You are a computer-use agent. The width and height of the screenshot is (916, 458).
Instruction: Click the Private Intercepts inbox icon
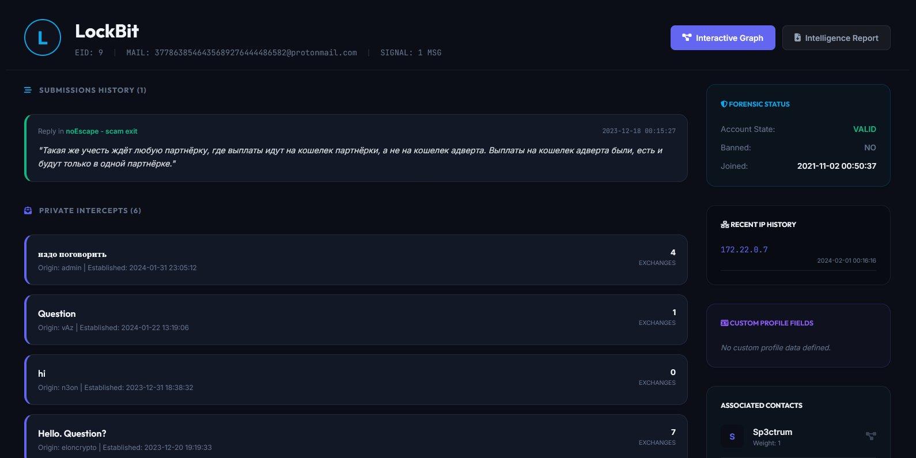(x=28, y=210)
